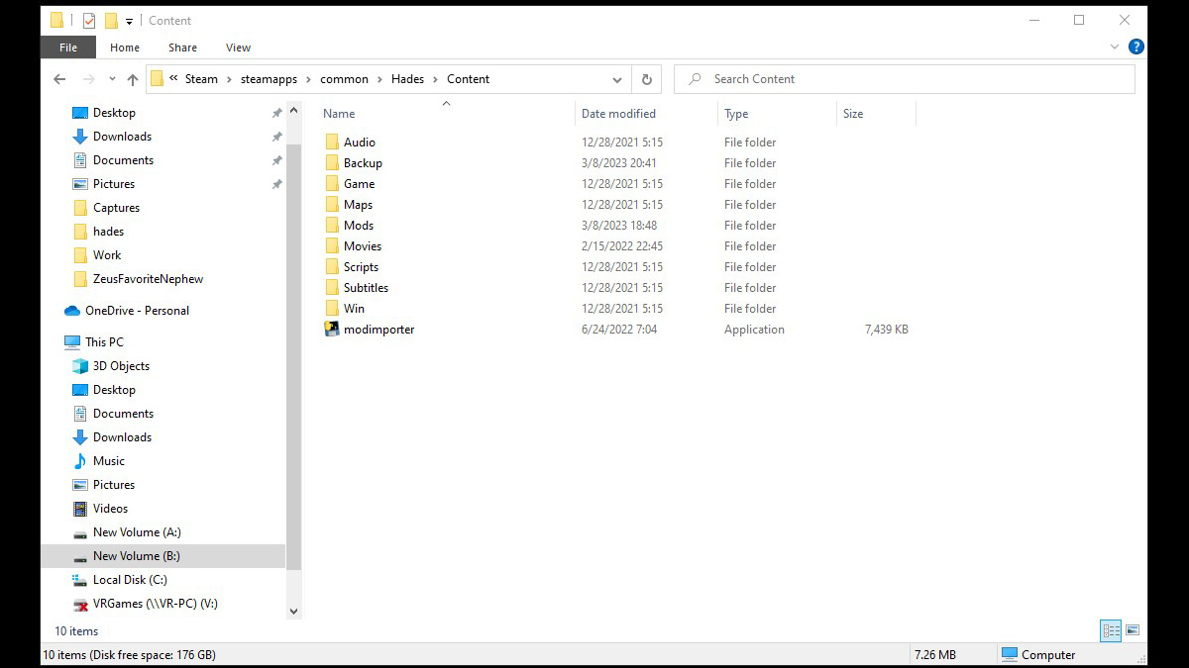Unpin Pictures from Quick access

tap(278, 184)
